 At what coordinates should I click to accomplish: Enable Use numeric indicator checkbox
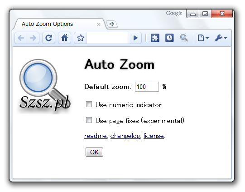coord(89,104)
